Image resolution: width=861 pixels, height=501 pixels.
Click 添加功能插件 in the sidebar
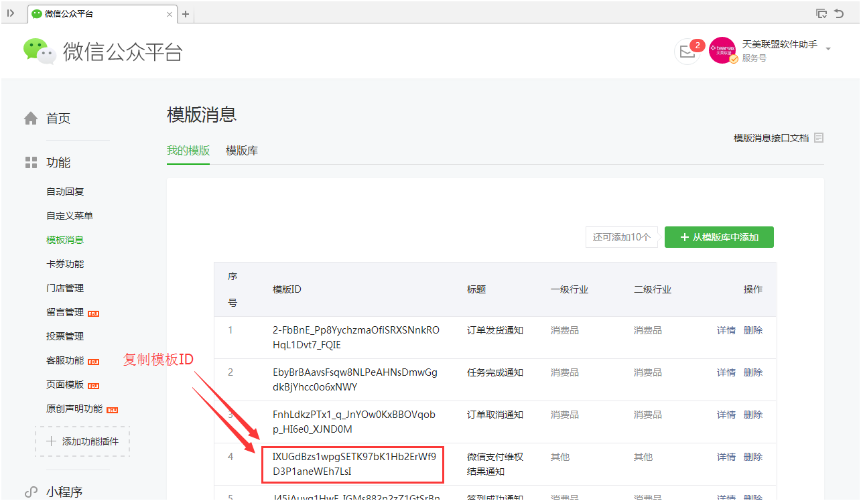82,441
